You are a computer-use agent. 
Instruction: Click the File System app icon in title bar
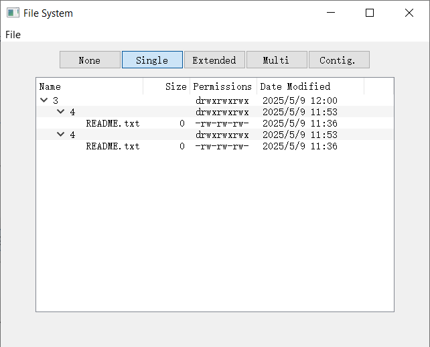click(13, 13)
